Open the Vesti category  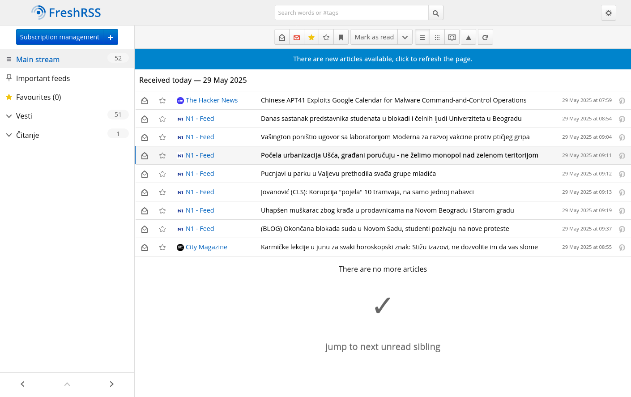point(24,116)
